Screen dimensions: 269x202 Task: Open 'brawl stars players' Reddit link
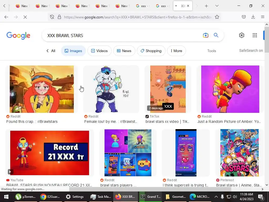[x=118, y=185]
